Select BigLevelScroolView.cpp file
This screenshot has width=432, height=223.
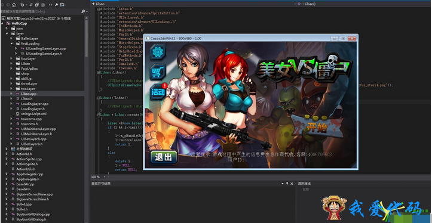tap(35, 194)
